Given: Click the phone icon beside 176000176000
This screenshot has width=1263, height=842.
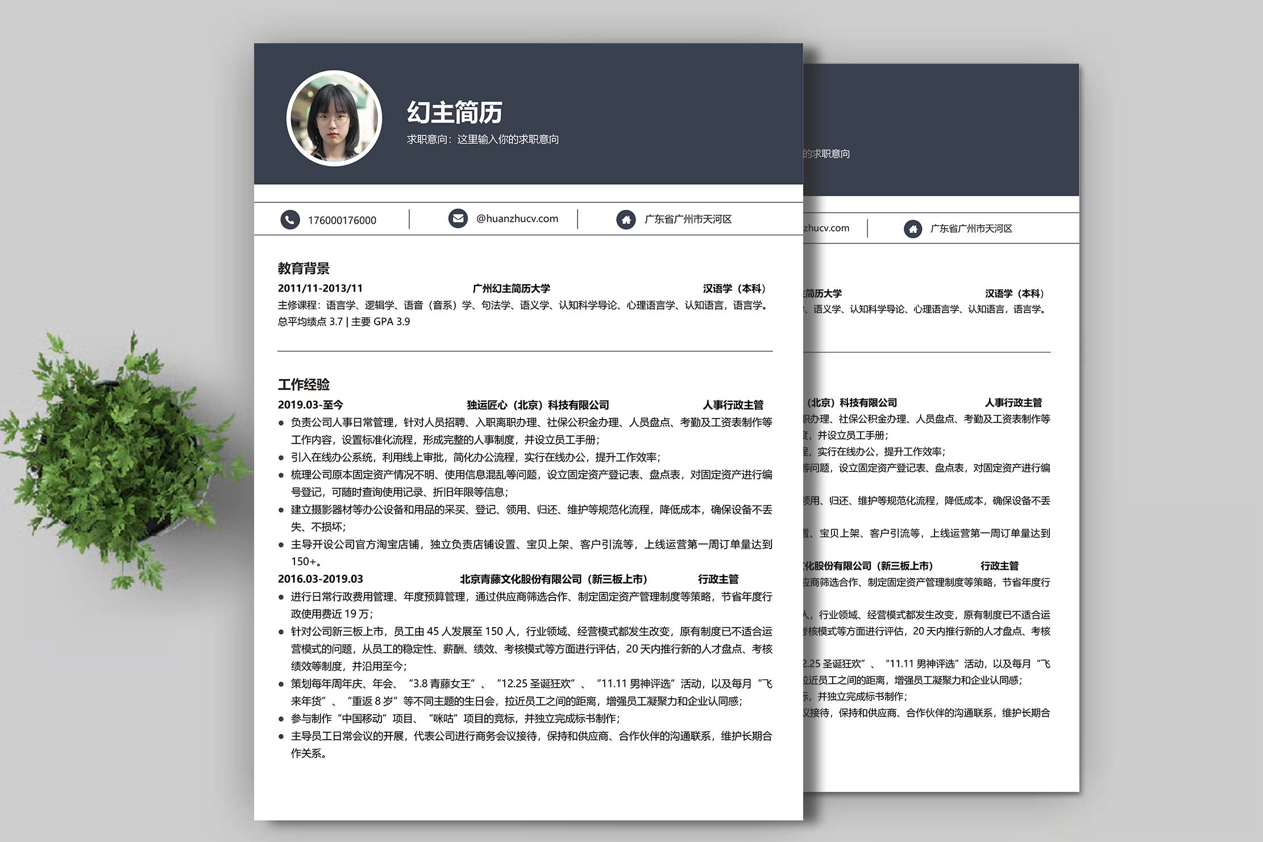Looking at the screenshot, I should 290,220.
